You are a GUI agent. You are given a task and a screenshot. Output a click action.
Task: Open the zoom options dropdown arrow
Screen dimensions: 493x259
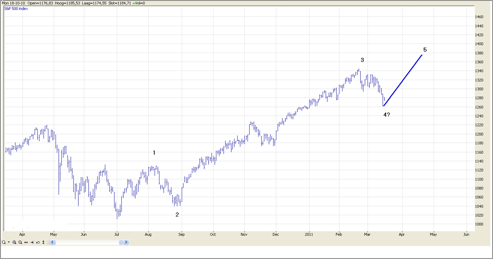pyautogui.click(x=9, y=242)
